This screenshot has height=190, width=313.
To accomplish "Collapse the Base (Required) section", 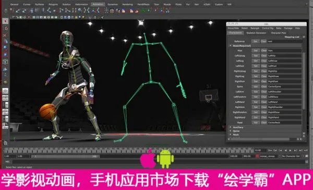I will 231,46.
